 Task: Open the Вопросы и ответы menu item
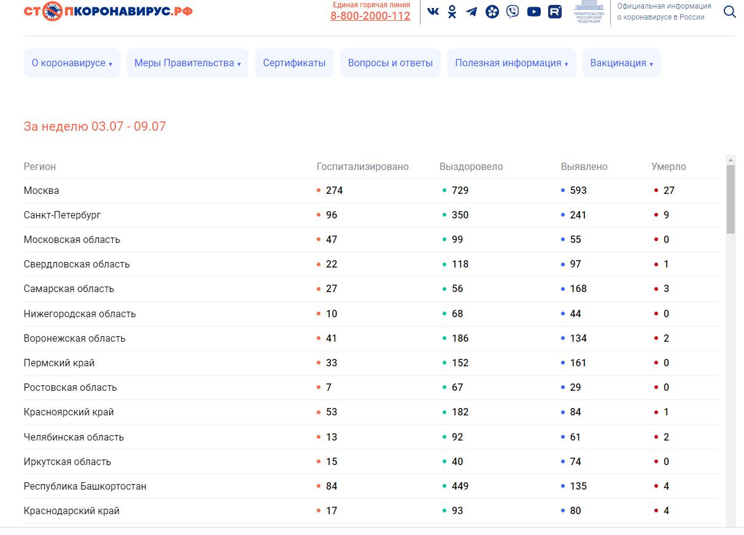pyautogui.click(x=390, y=63)
